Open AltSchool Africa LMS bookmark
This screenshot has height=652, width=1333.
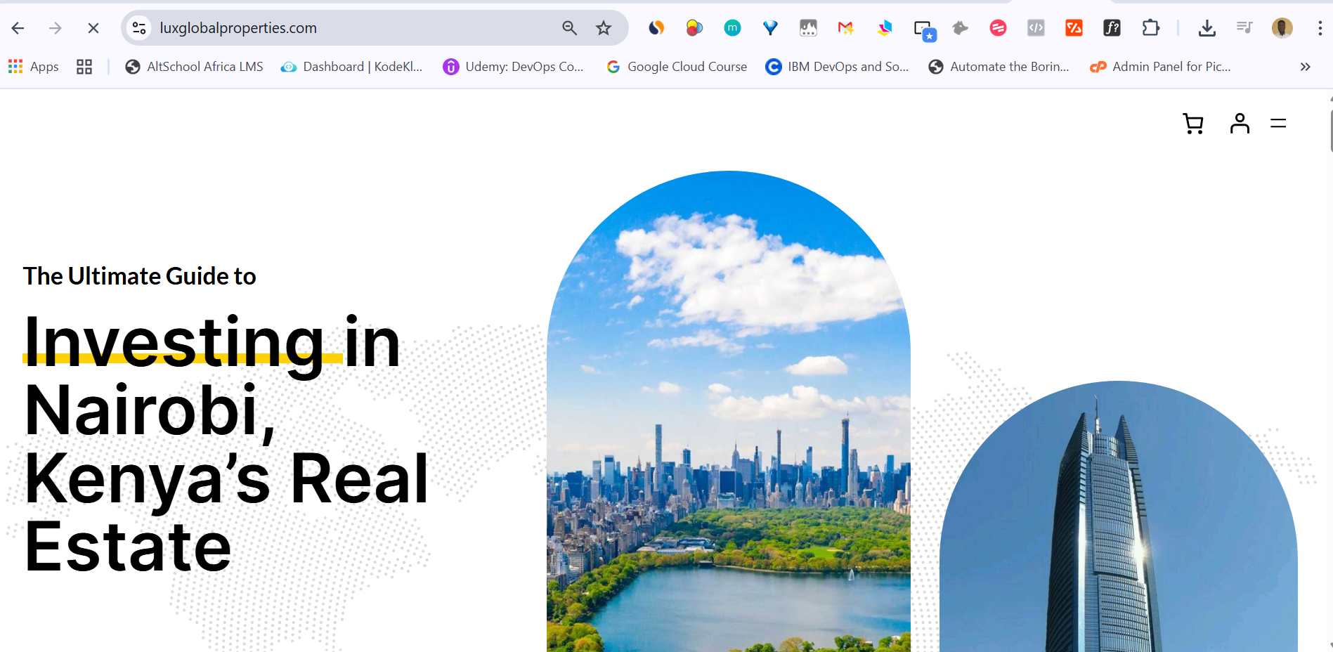tap(194, 67)
